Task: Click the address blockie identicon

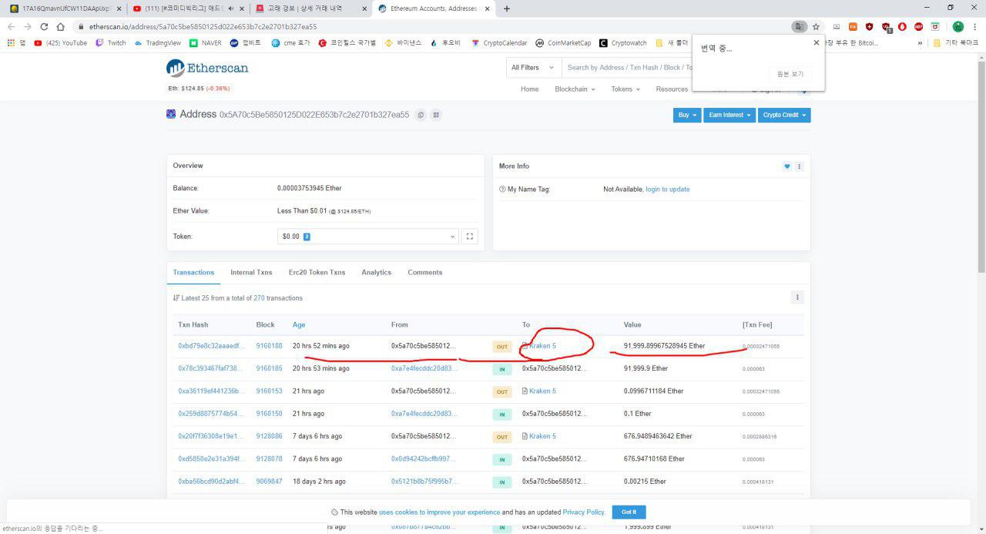Action: click(x=171, y=114)
